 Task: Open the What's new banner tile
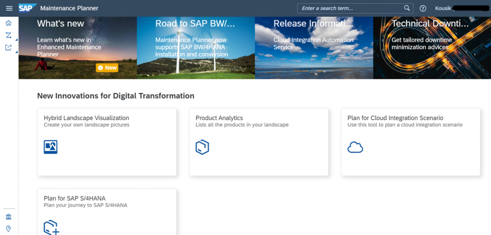pyautogui.click(x=78, y=47)
